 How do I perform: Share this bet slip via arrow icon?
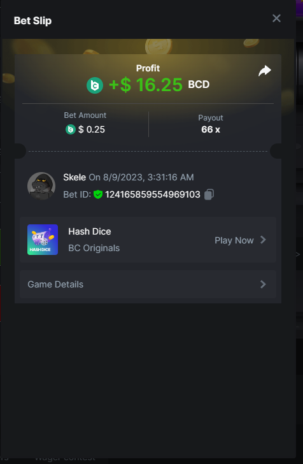pos(265,71)
